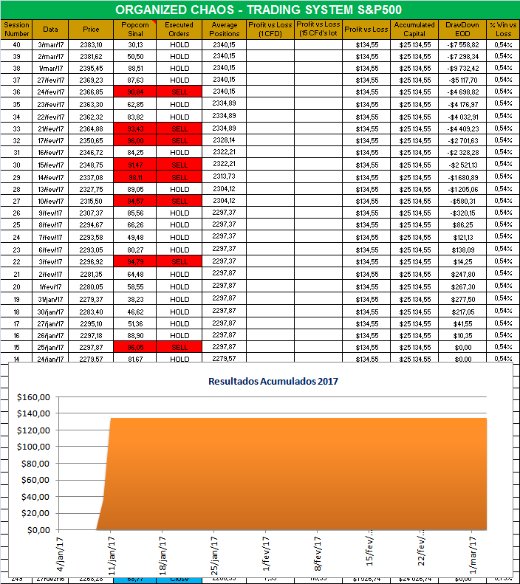
Task: Click the 3/mar/17 date cell
Action: coord(51,45)
